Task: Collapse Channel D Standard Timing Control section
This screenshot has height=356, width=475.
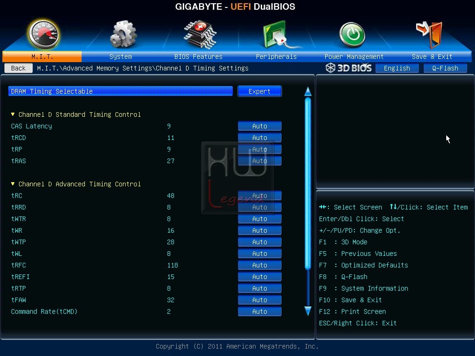Action: coord(13,114)
